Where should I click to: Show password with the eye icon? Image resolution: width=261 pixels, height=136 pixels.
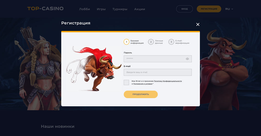[x=187, y=59]
